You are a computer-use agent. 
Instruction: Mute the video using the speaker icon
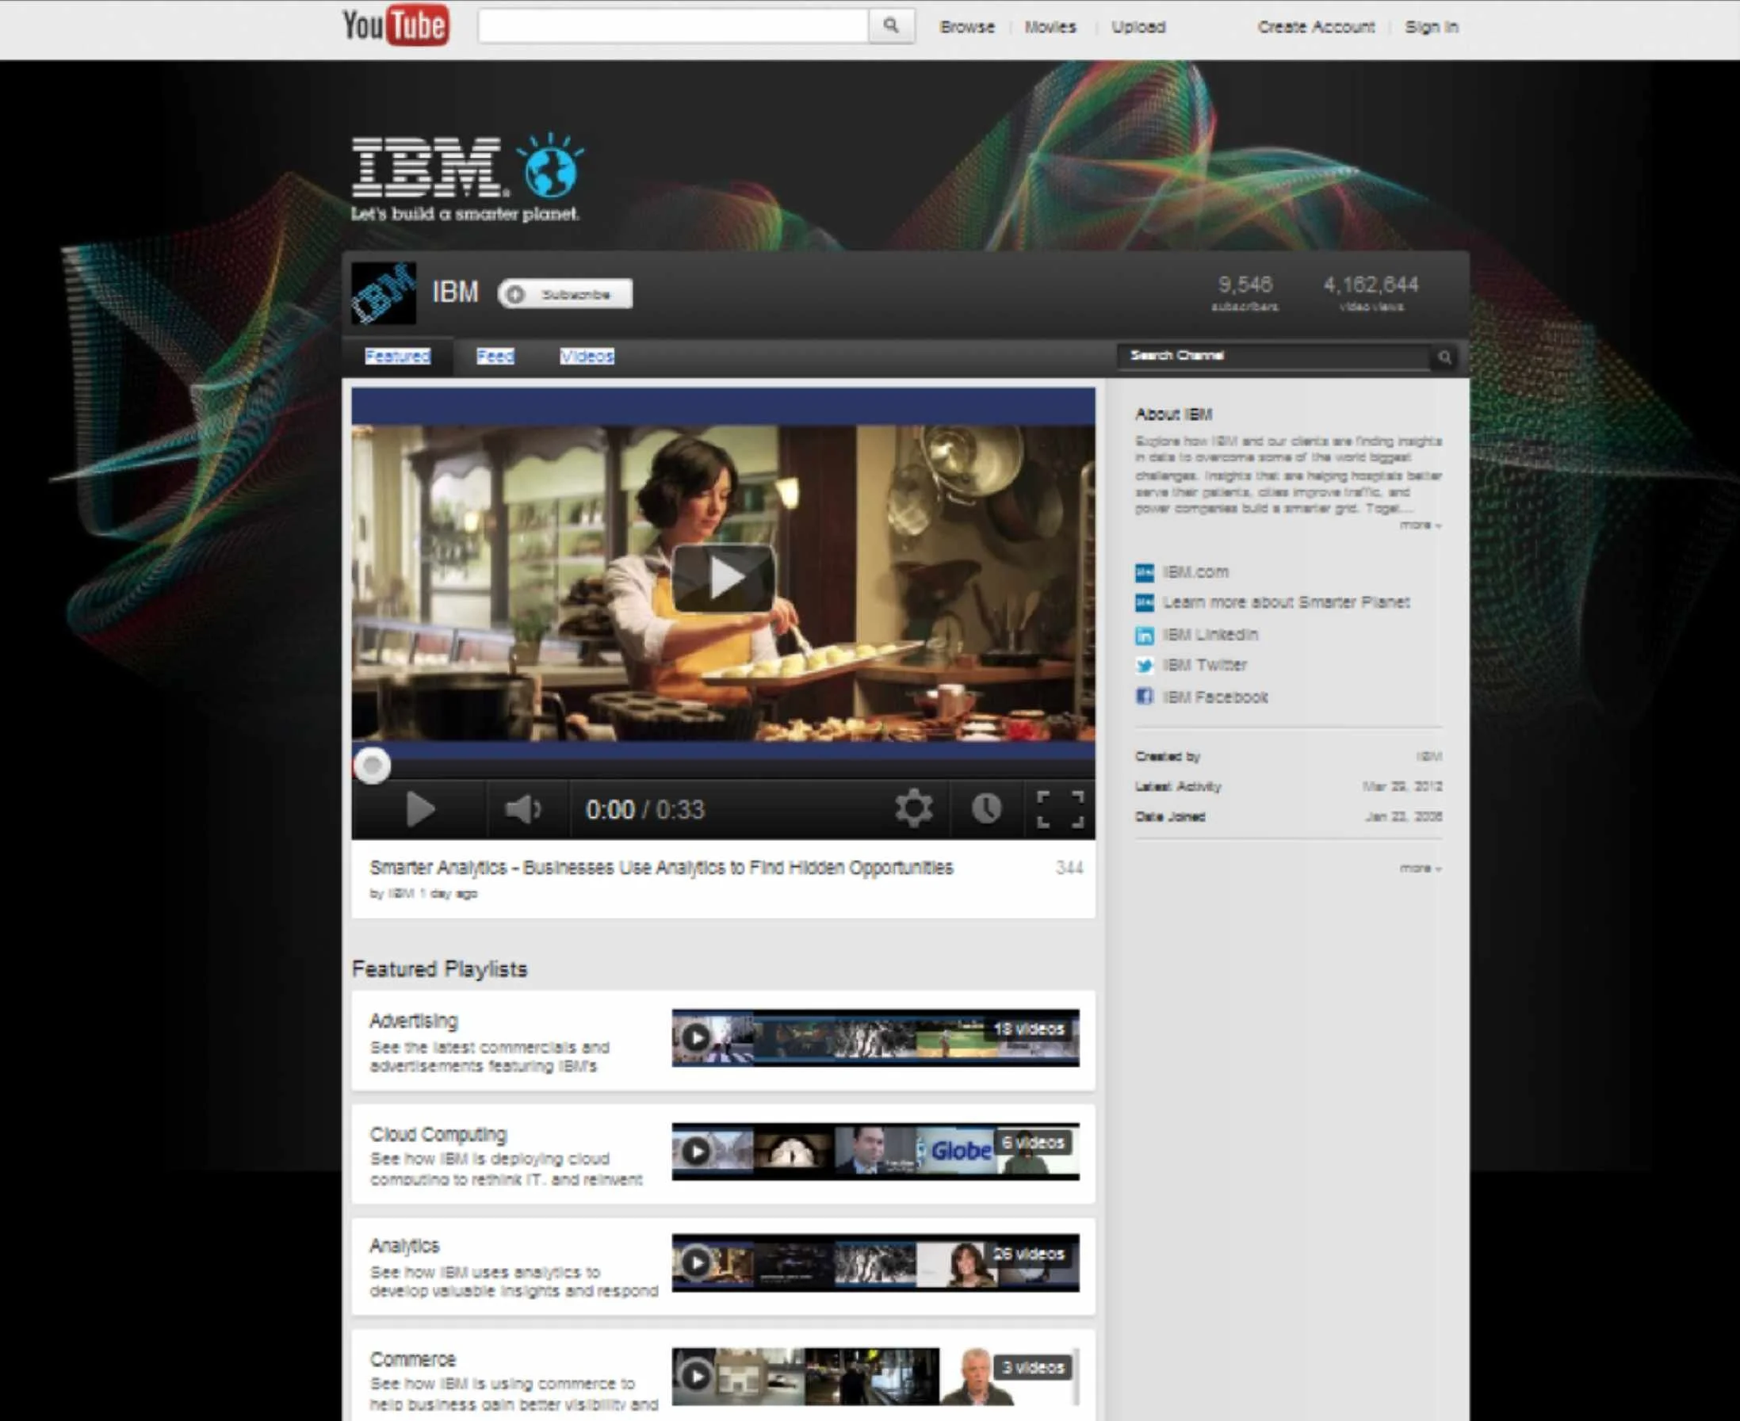pos(524,809)
